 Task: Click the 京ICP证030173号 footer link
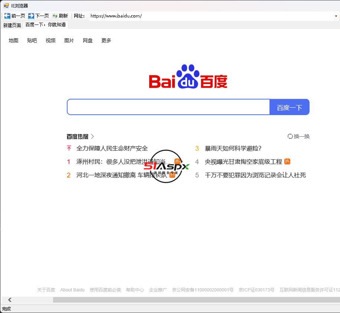tap(256, 290)
